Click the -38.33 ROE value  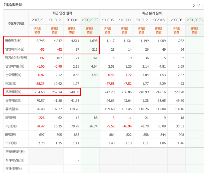pos(40,84)
